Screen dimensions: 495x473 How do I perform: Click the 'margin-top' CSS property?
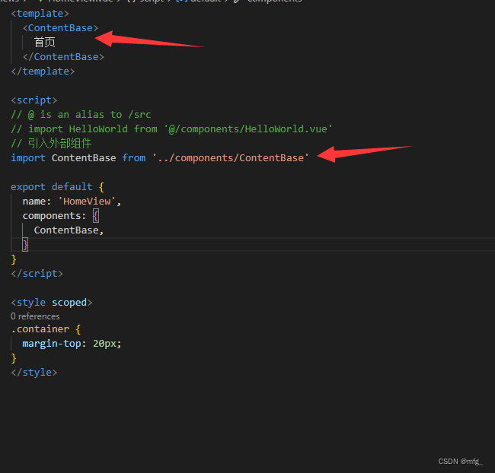pos(52,344)
